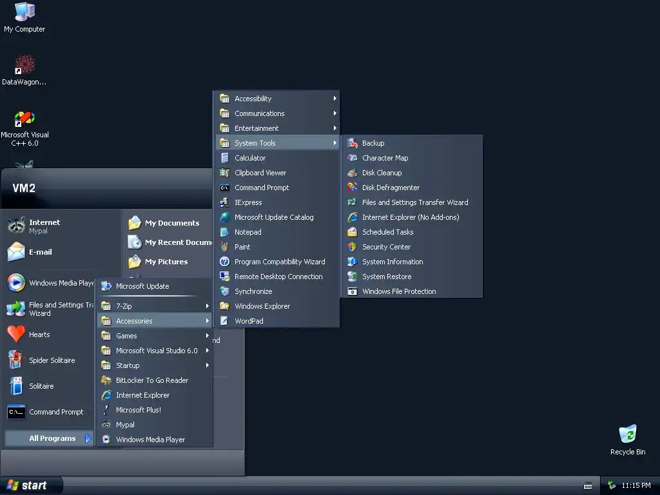Open Command Prompt icon in Accessories menu

click(x=225, y=188)
